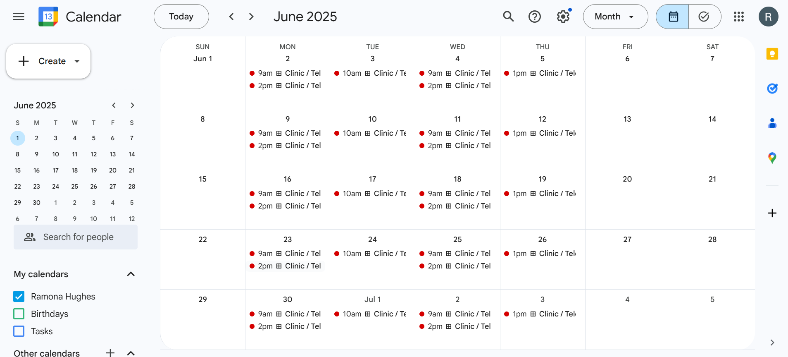The width and height of the screenshot is (788, 357).
Task: Open the Support help icon
Action: pos(535,17)
